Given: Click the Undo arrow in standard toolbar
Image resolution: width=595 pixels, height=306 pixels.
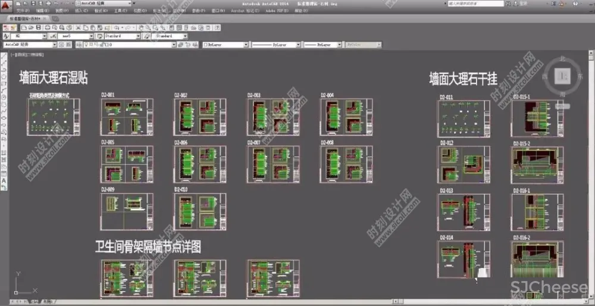Looking at the screenshot, I should 117,27.
